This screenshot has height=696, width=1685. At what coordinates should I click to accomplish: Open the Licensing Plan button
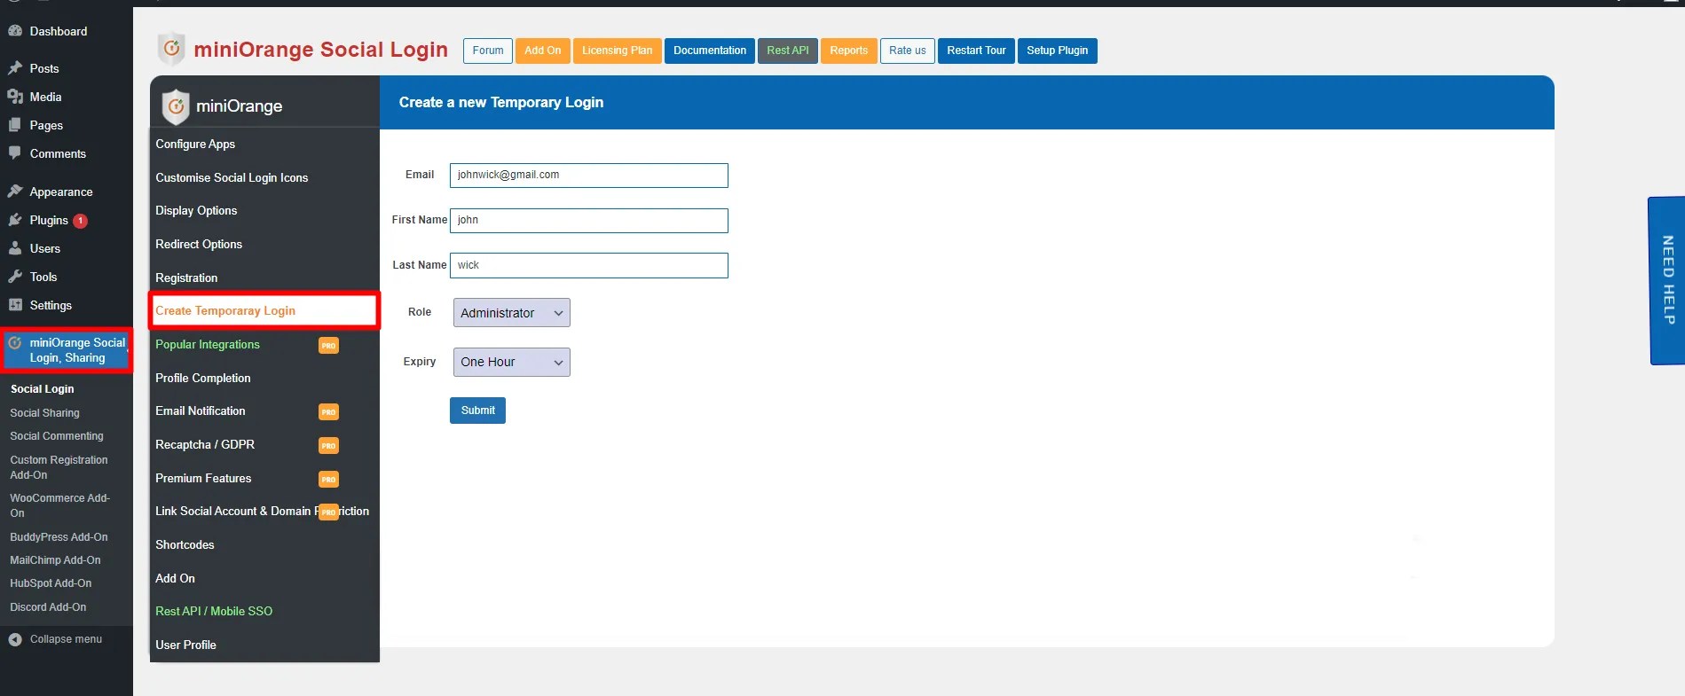(617, 51)
